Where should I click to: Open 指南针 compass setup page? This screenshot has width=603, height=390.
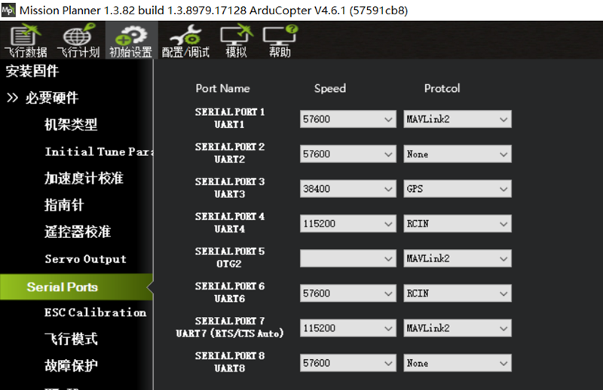[64, 206]
